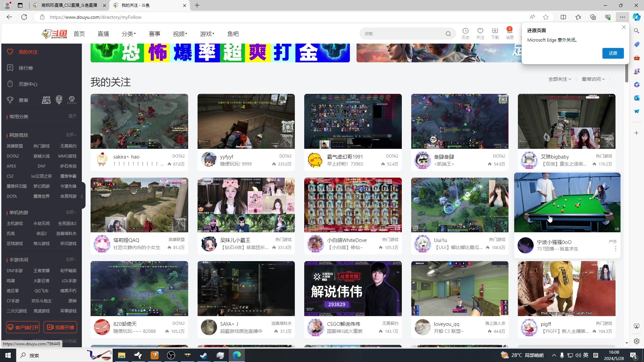Open the LPL events icon in sidebar

tap(46, 100)
